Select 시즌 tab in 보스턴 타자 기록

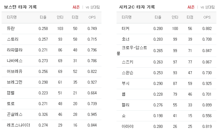point(76,7)
